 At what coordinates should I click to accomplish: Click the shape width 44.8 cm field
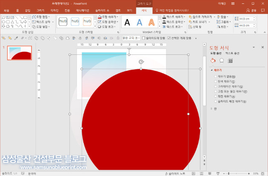click(x=245, y=26)
